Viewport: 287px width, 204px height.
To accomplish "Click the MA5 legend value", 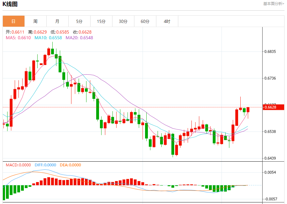I will tap(18, 38).
